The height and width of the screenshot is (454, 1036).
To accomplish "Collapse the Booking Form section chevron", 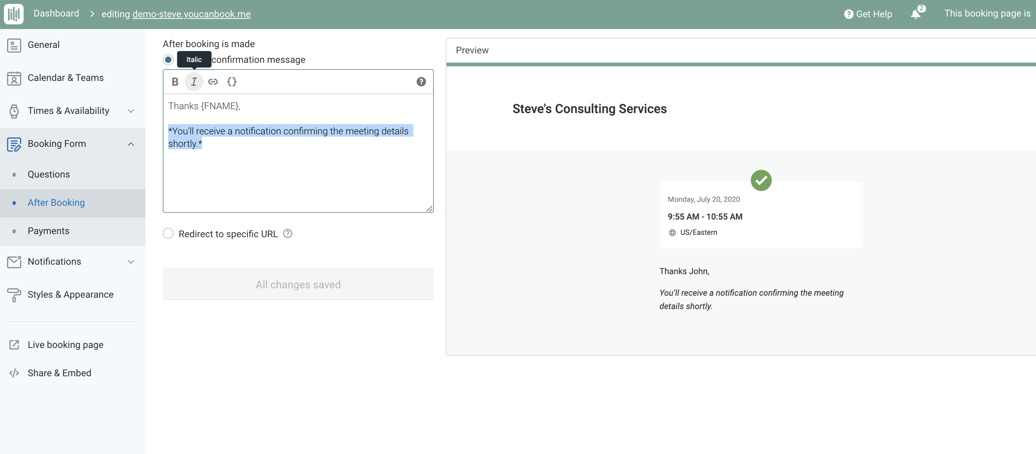I will [131, 144].
